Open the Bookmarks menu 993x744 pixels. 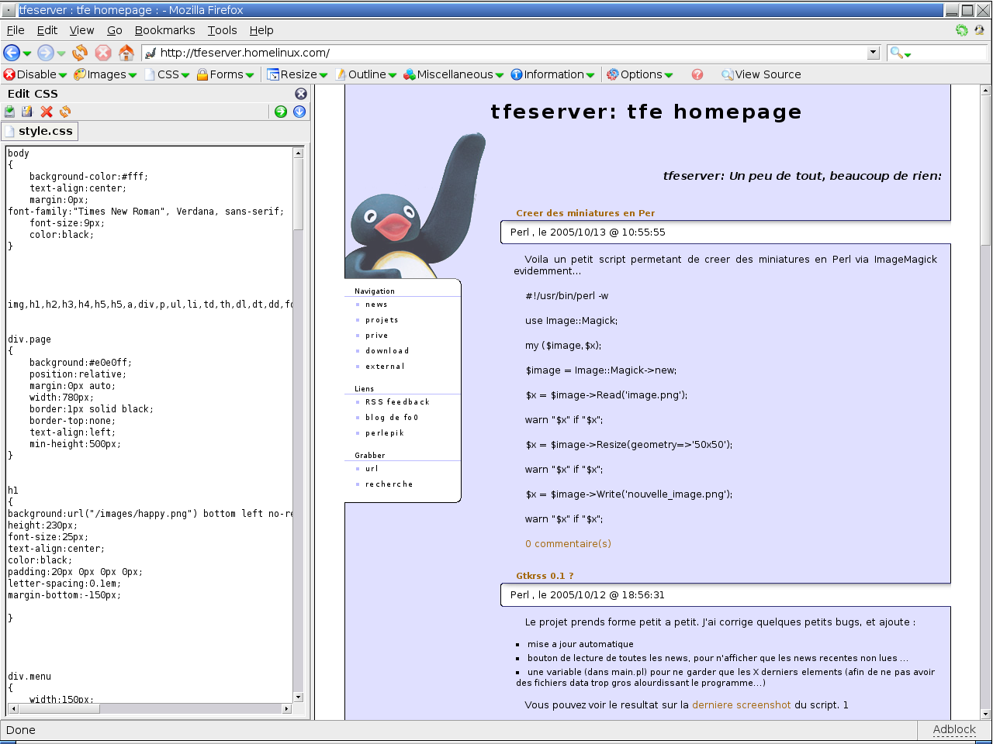(164, 30)
